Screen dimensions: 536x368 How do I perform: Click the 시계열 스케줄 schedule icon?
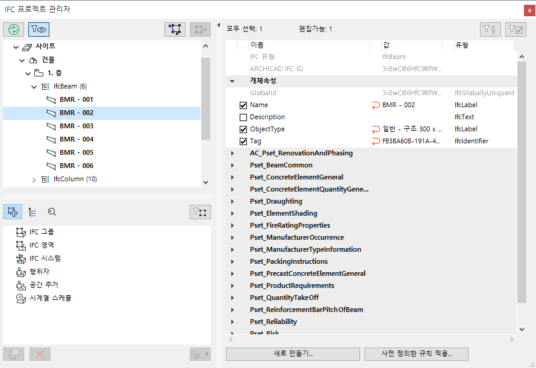21,298
